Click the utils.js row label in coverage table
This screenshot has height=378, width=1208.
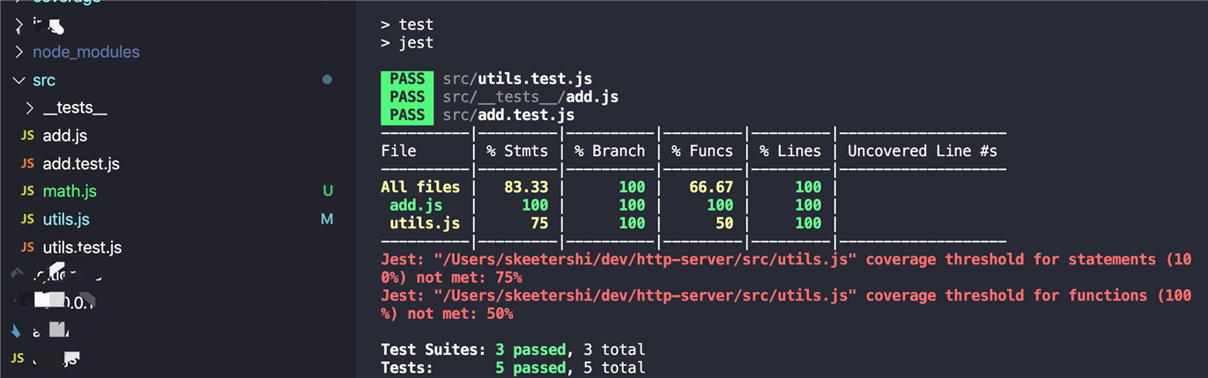pos(425,223)
